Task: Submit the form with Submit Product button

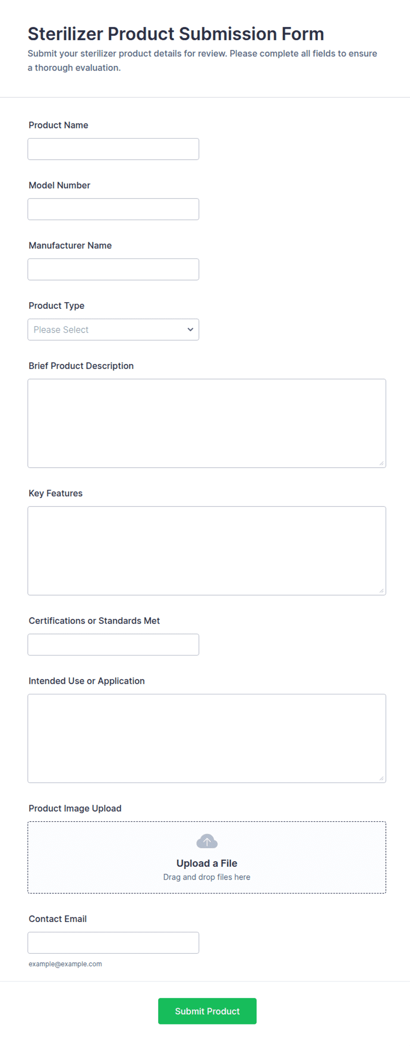Action: click(x=207, y=1011)
